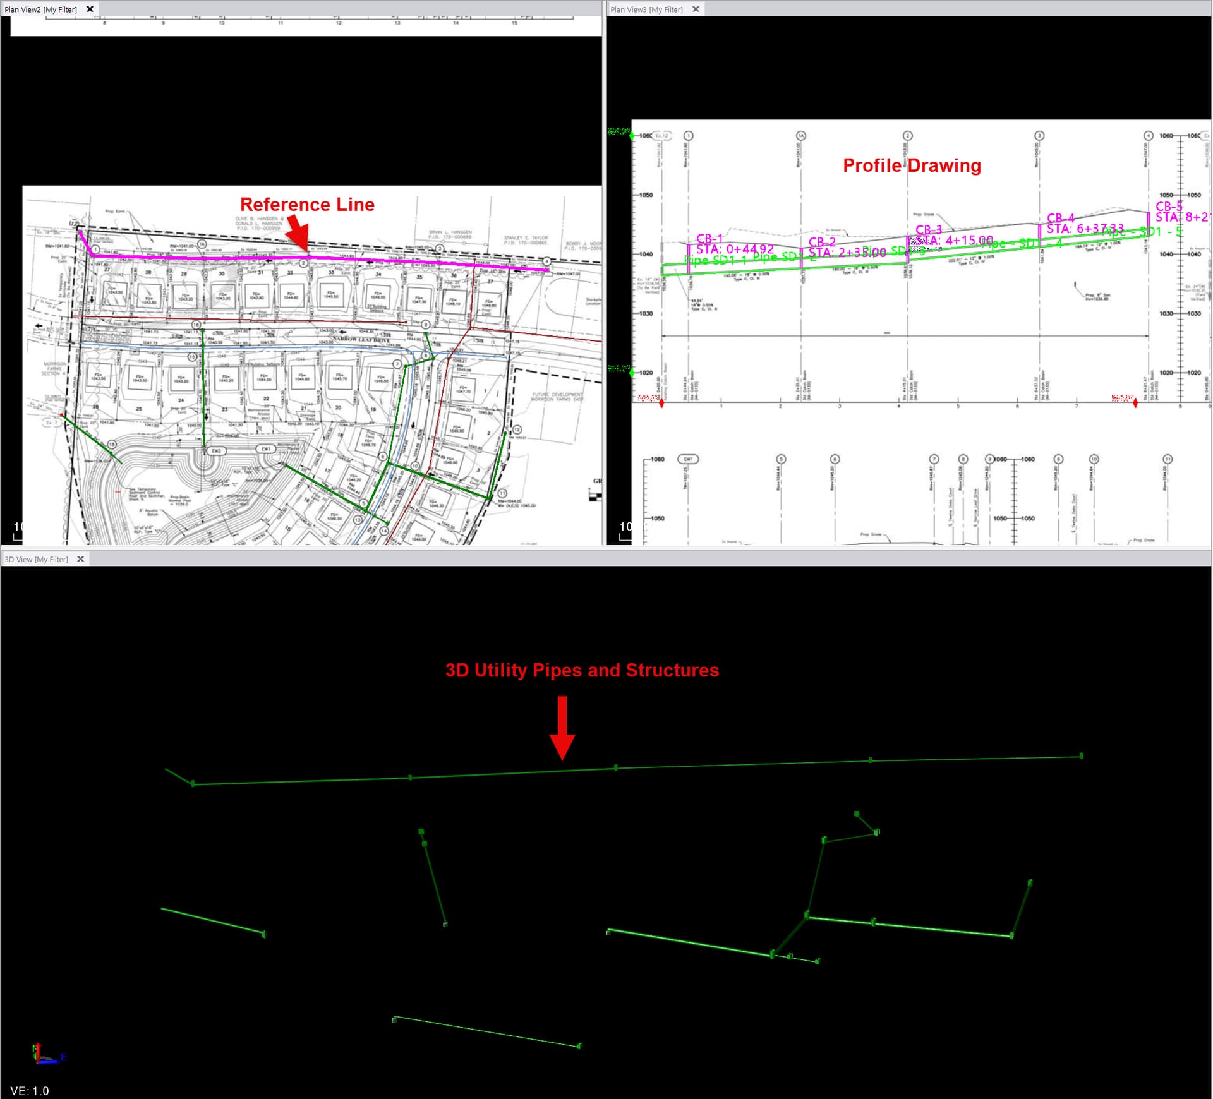Close the 3D View tab
This screenshot has height=1099, width=1213.
click(x=80, y=560)
